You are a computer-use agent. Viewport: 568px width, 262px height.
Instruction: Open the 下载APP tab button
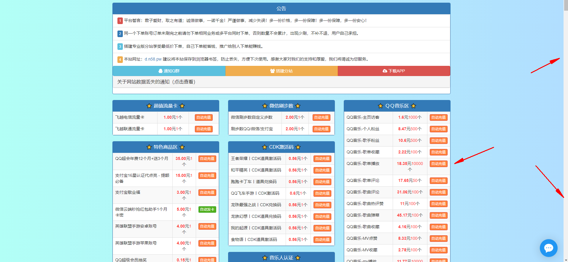tap(394, 71)
